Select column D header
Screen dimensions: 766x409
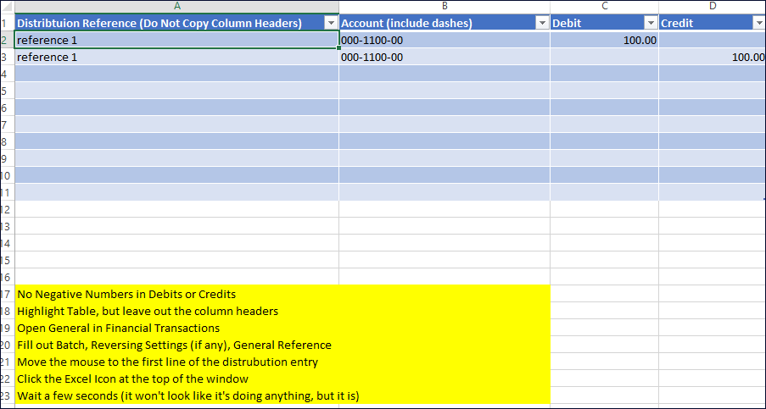(713, 6)
